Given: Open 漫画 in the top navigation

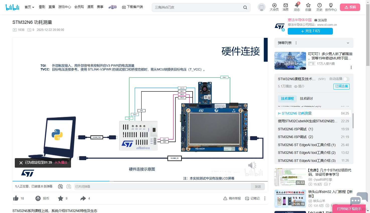Looking at the screenshot, I should [90, 7].
